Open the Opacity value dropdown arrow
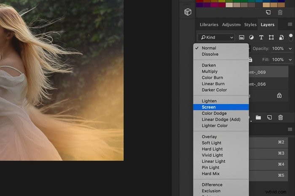The image size is (295, 196). pos(290,49)
